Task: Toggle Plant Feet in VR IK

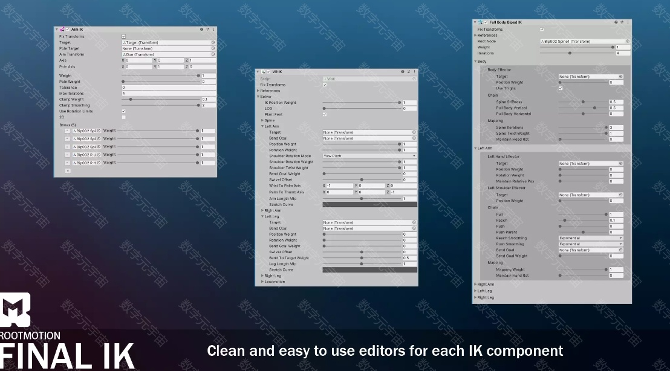Action: coord(325,114)
